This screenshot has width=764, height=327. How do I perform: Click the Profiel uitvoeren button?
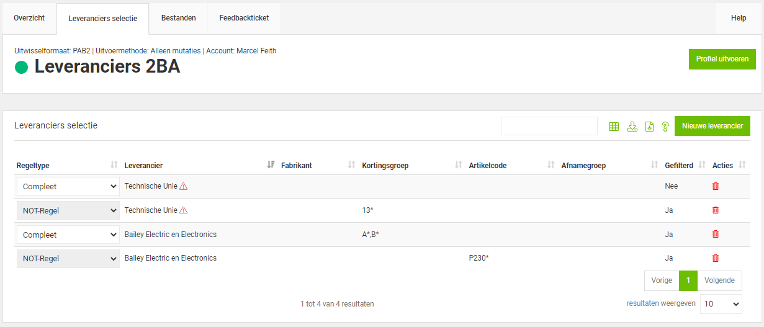click(x=722, y=59)
